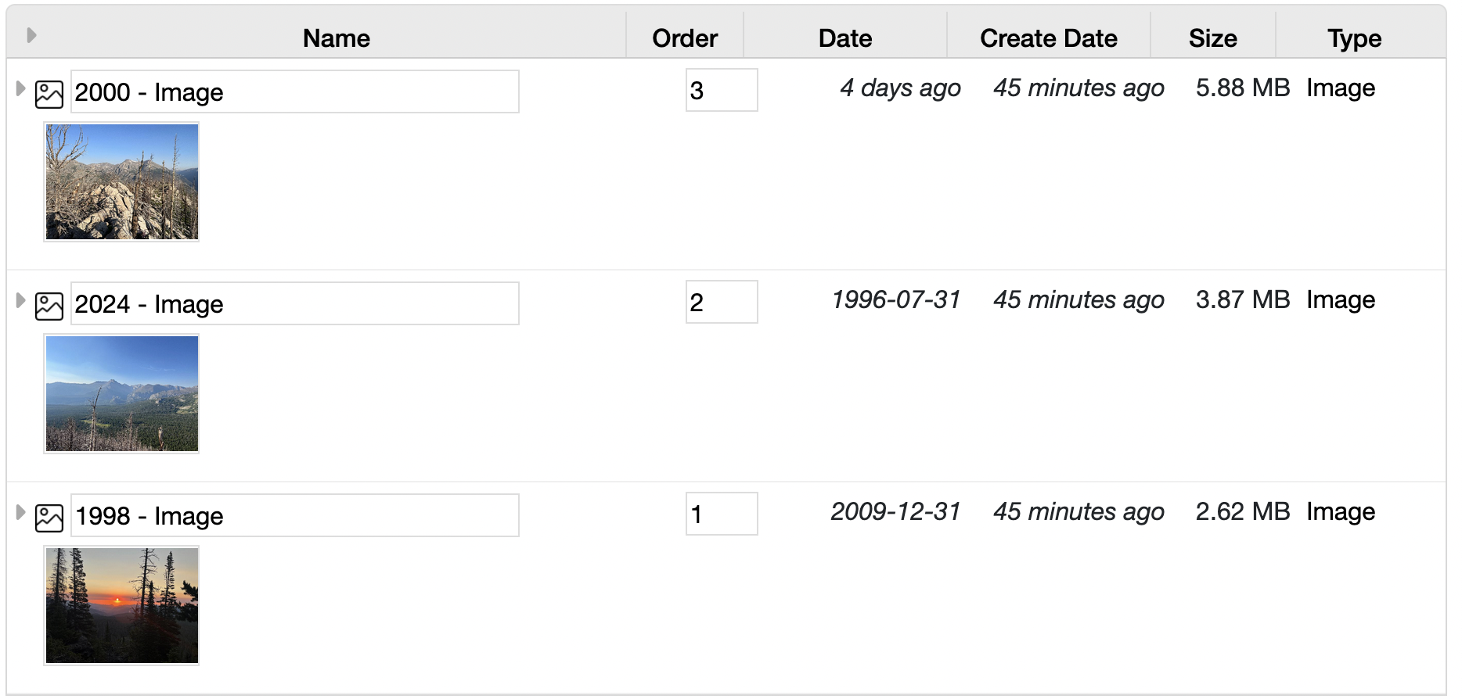Click the image icon beside 2000 - Image
Viewport: 1462px width, 699px height.
pyautogui.click(x=49, y=95)
